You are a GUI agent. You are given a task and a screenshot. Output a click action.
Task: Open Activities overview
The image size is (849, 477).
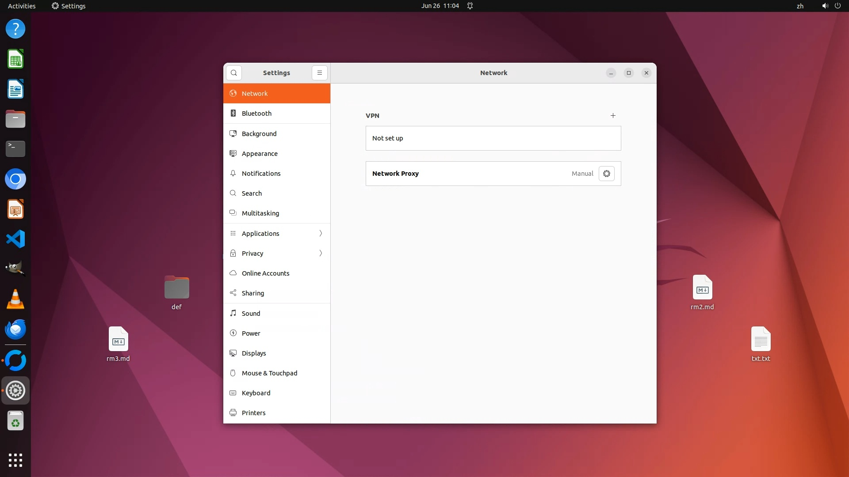tap(22, 6)
